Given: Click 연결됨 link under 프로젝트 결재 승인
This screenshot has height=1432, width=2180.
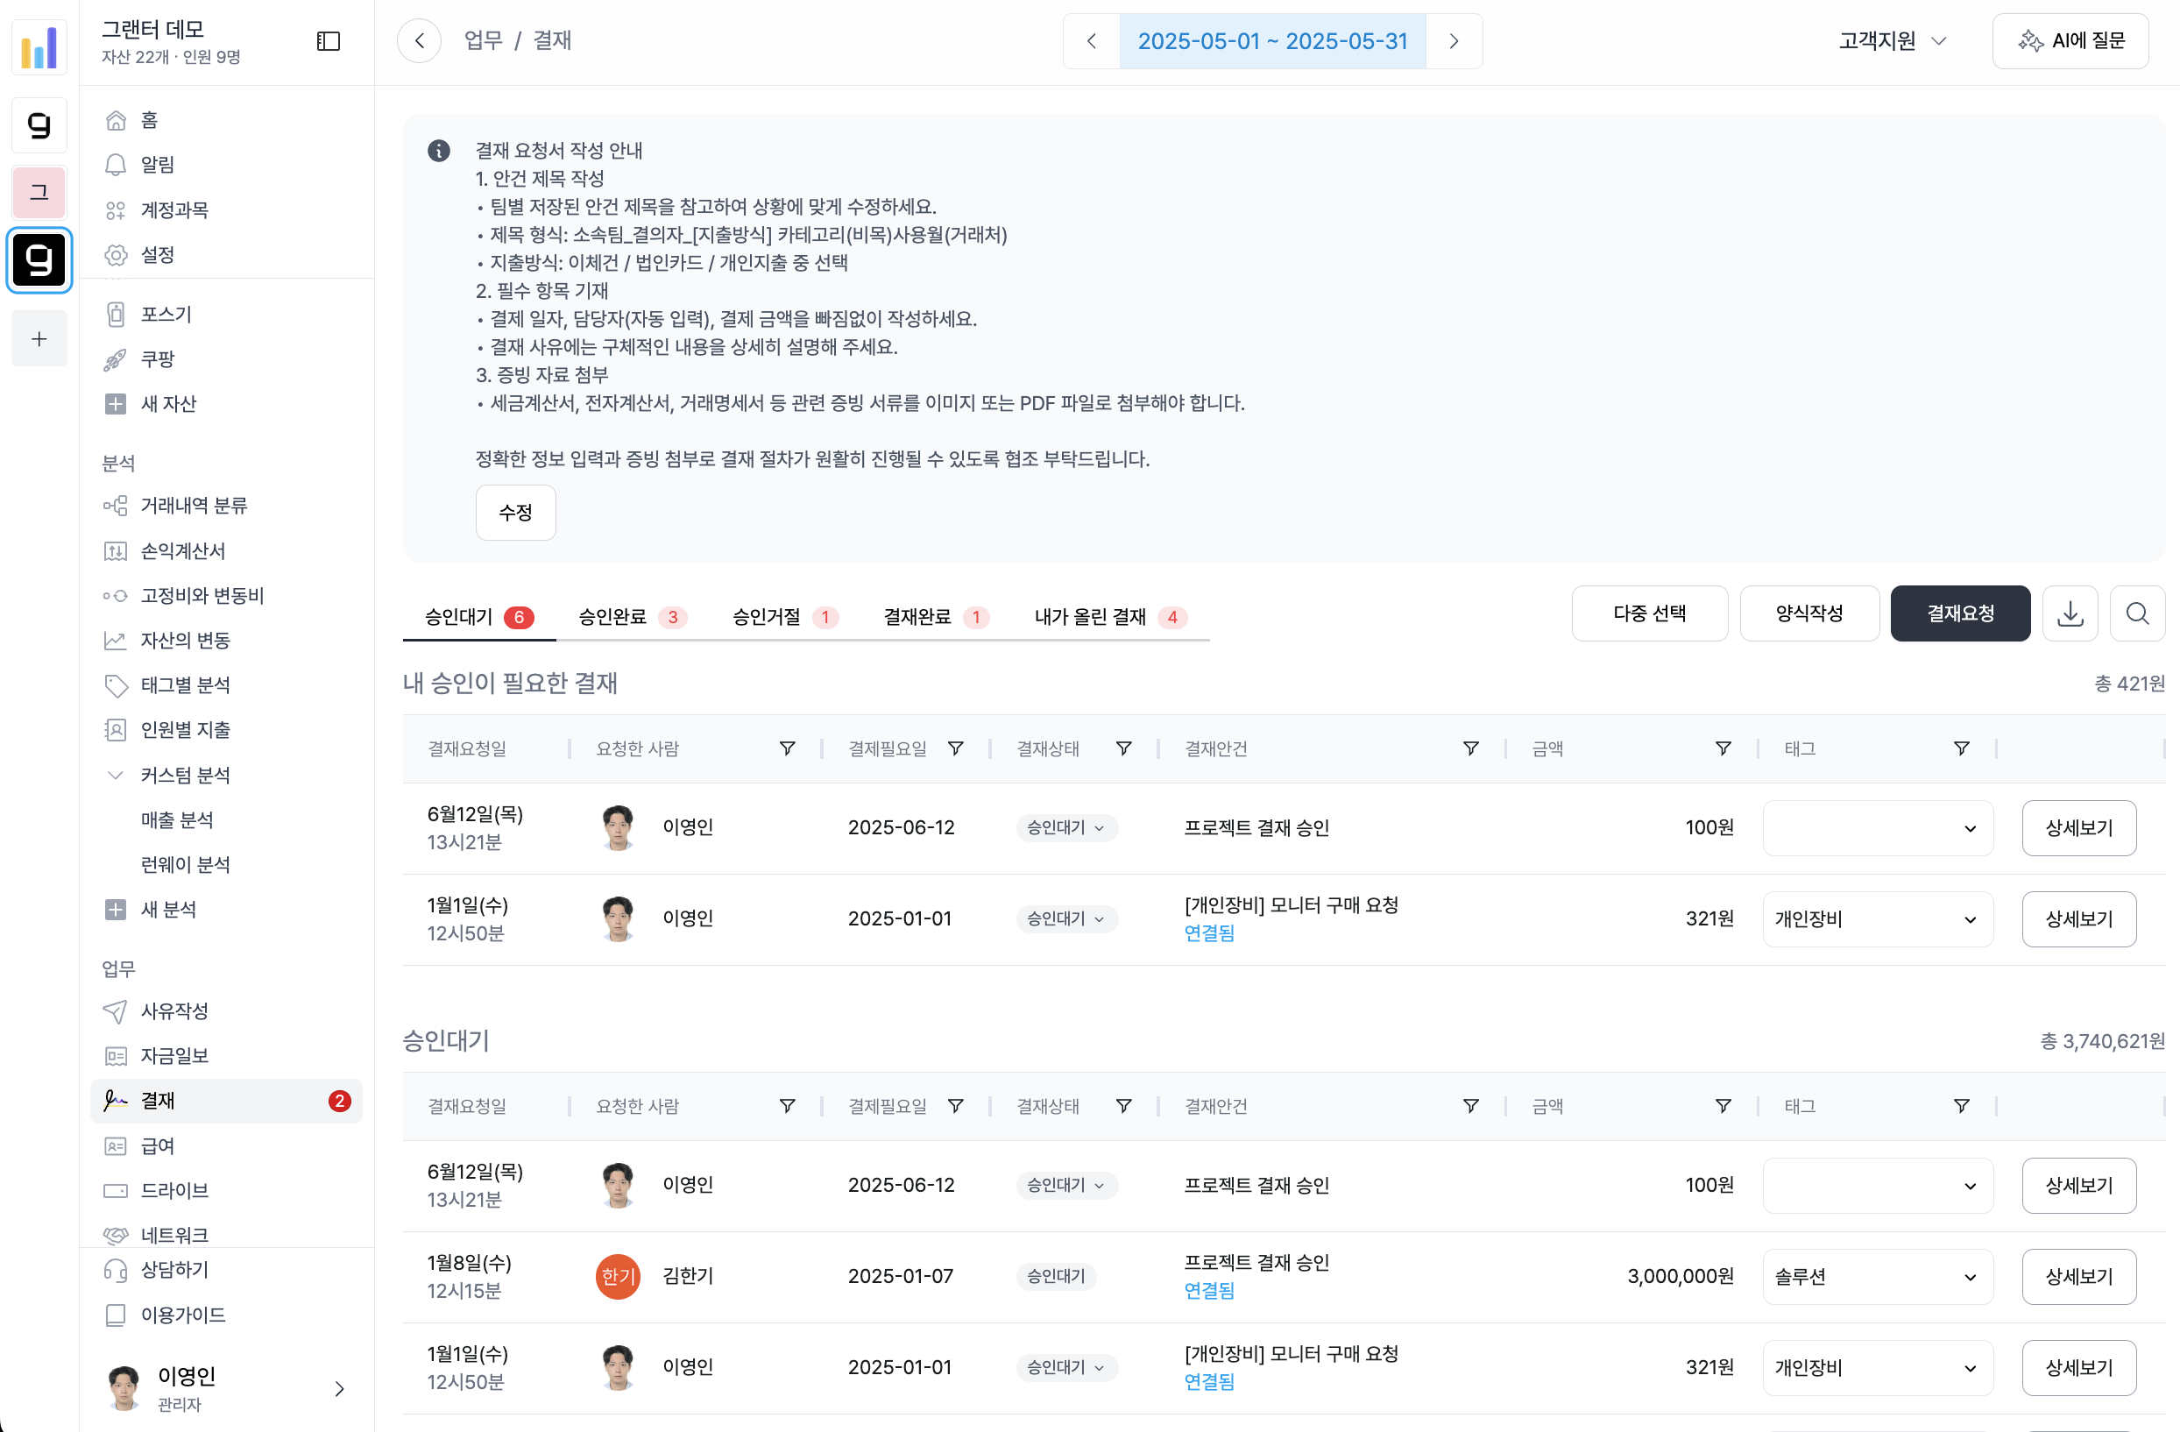Looking at the screenshot, I should [1208, 1290].
